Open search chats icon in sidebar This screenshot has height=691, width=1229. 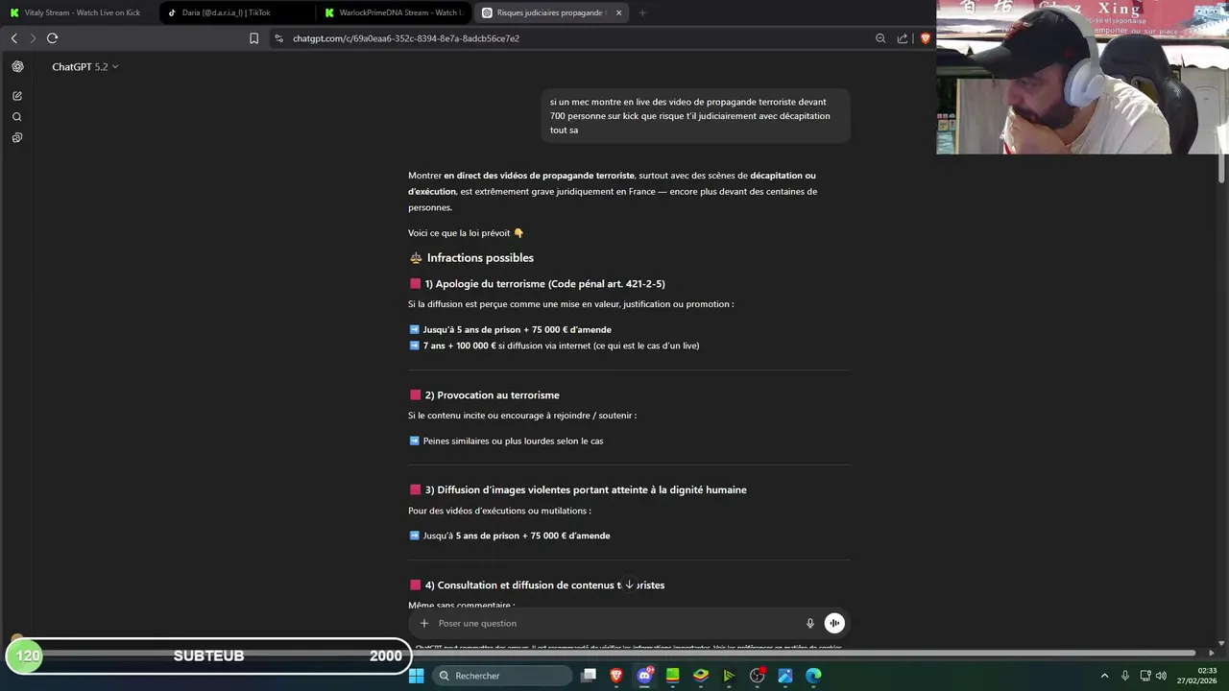pos(17,117)
